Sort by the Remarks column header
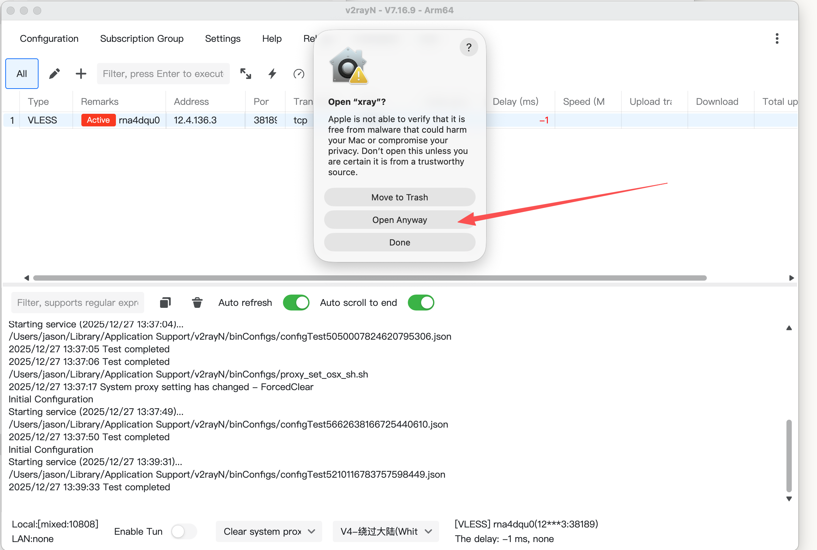 tap(119, 102)
